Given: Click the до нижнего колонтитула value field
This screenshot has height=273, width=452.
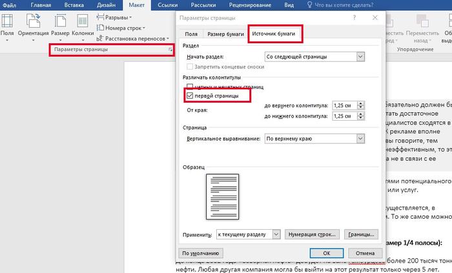Looking at the screenshot, I should (x=344, y=116).
